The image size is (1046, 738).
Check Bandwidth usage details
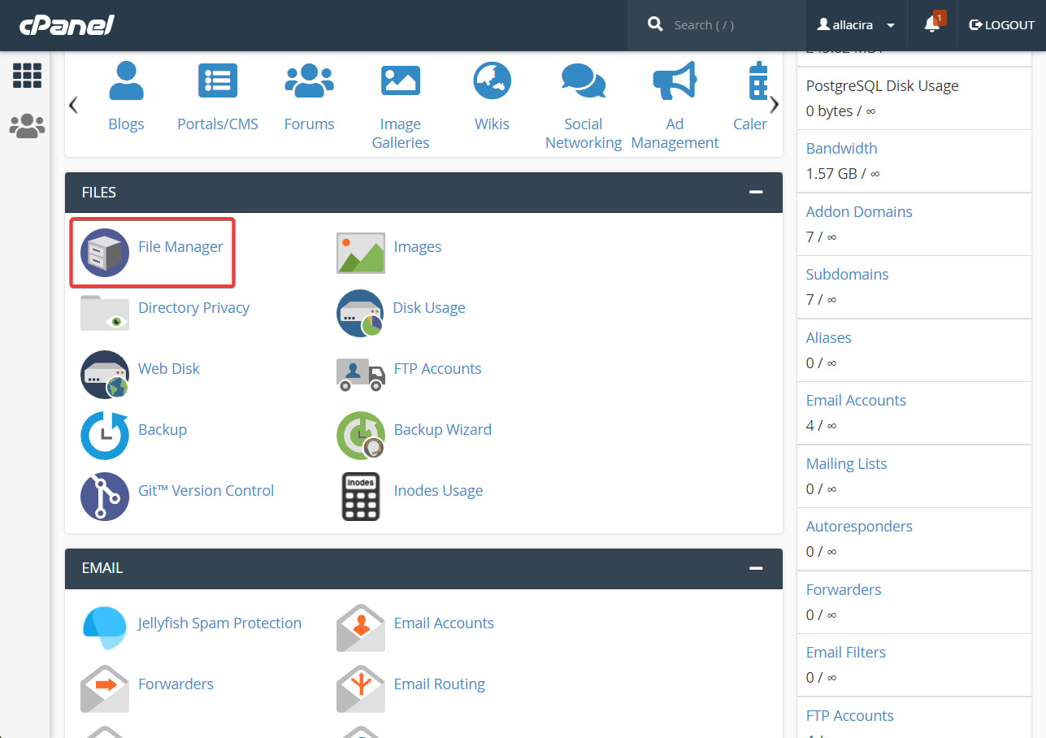tap(841, 148)
